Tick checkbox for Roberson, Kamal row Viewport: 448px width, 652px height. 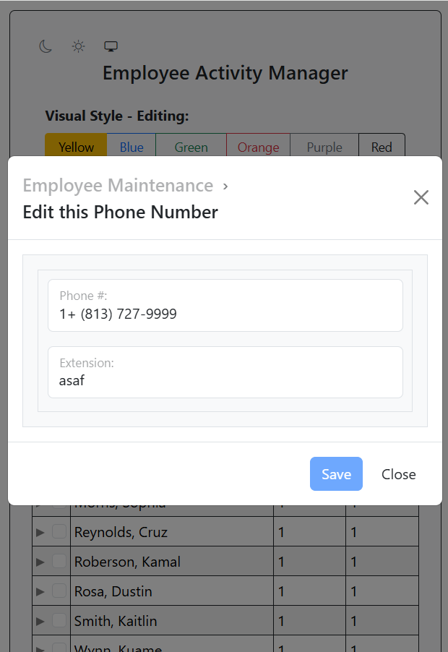[x=59, y=562]
